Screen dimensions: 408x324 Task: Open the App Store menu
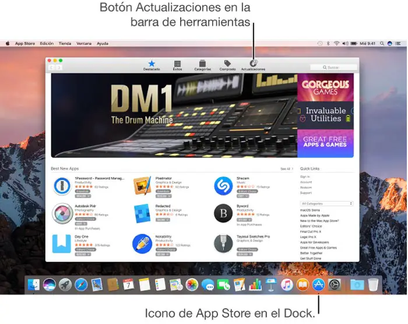[25, 44]
